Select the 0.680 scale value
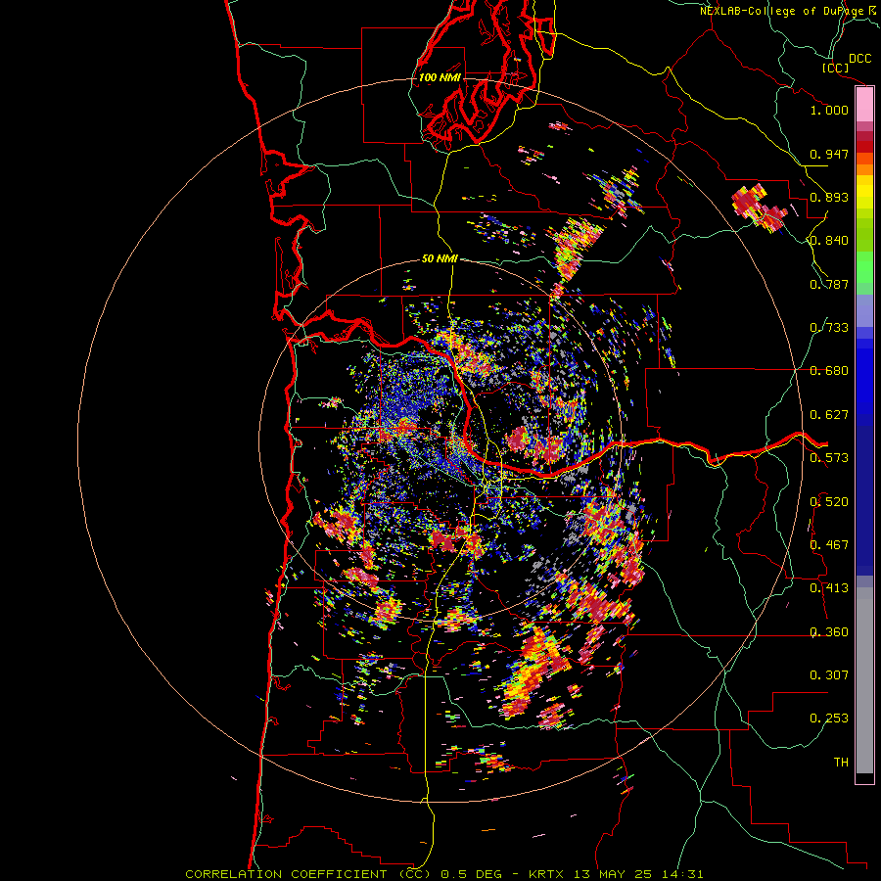The height and width of the screenshot is (881, 881). (x=829, y=371)
